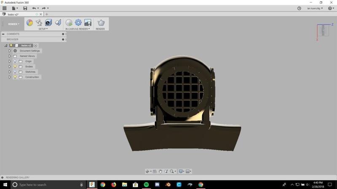
Task: Open the Windows Start button
Action: pyautogui.click(x=5, y=184)
